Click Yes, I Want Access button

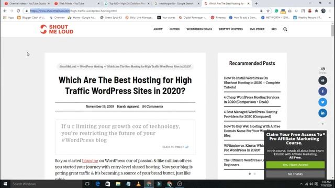(x=295, y=165)
